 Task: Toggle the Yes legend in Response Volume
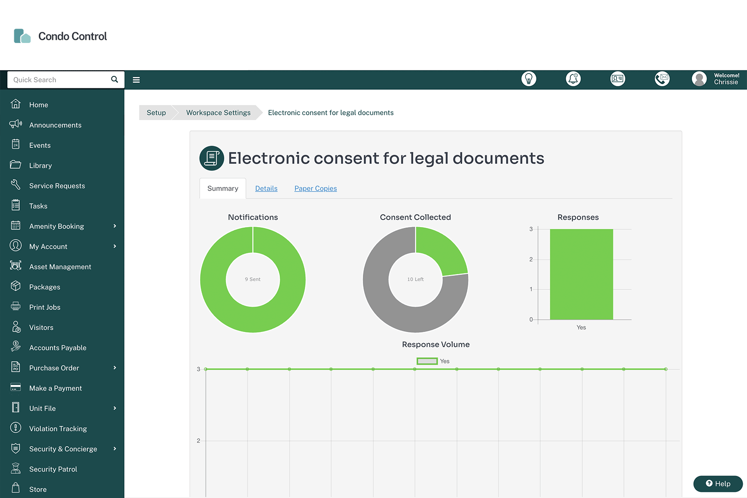[x=433, y=361]
